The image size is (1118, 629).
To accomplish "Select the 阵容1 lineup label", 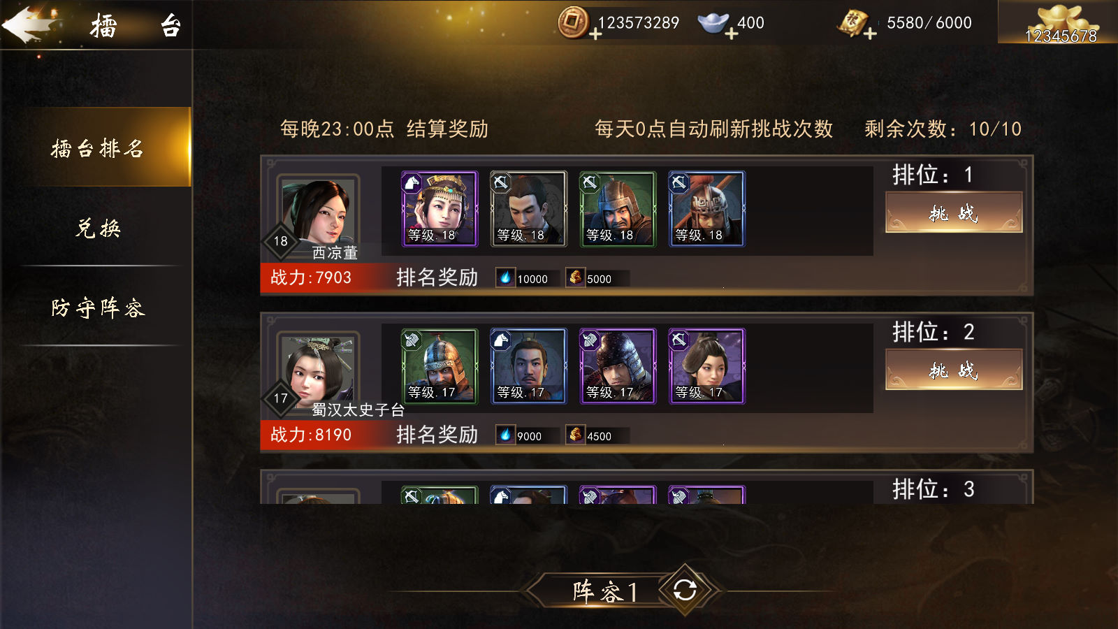I will pyautogui.click(x=605, y=591).
